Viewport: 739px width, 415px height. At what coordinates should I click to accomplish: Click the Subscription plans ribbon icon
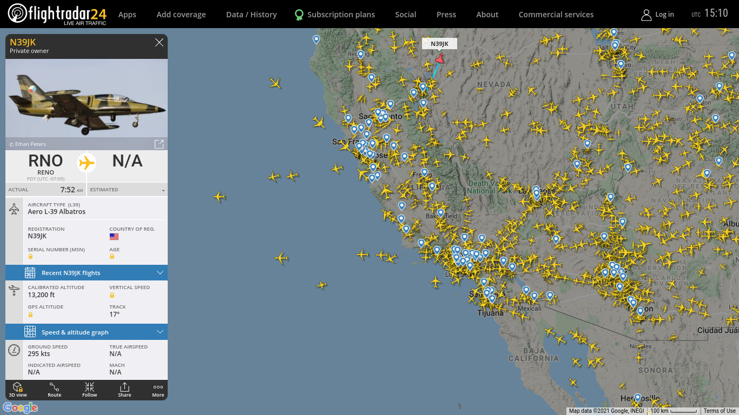(x=299, y=15)
